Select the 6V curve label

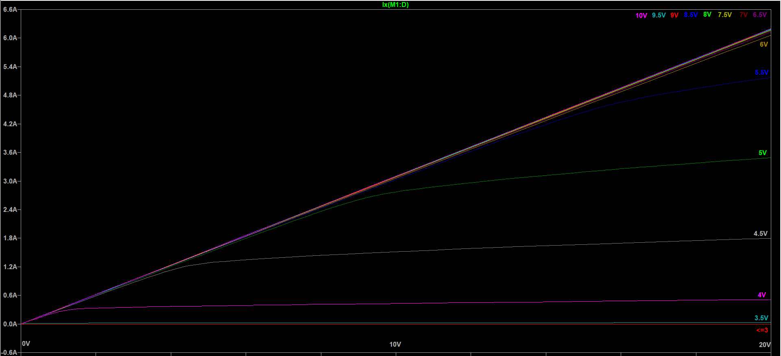764,45
